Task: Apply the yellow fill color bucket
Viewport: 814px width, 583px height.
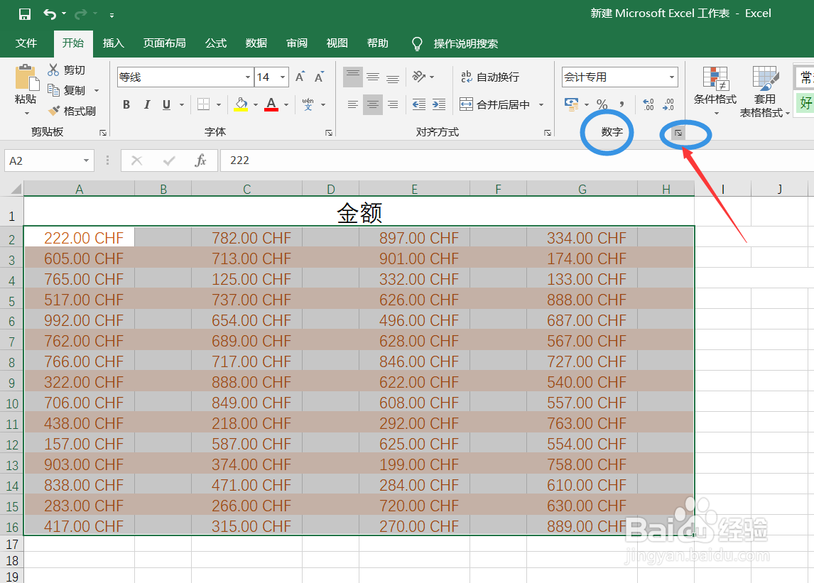Action: pyautogui.click(x=241, y=104)
